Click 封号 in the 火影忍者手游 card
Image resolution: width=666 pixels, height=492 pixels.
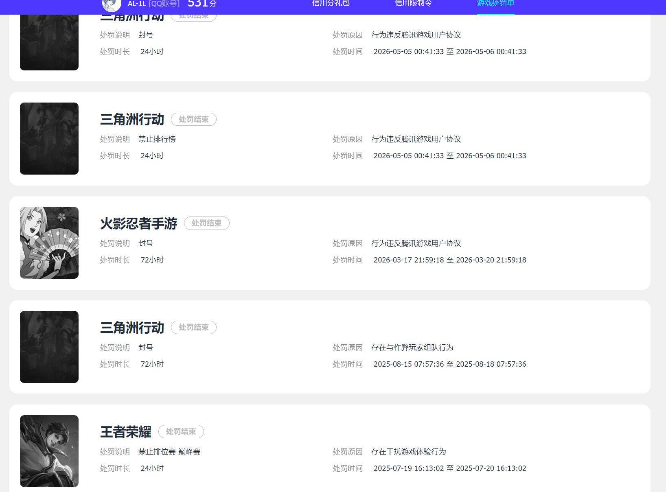point(146,243)
